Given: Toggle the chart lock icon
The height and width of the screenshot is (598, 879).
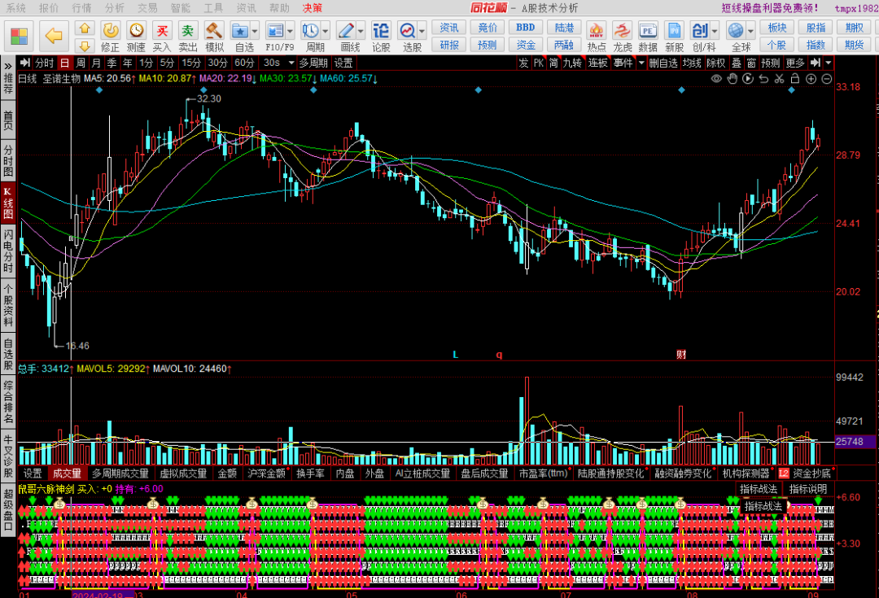Looking at the screenshot, I should pos(795,79).
